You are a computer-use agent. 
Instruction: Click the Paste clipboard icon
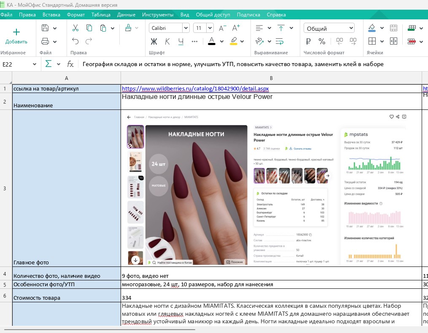pos(103,28)
